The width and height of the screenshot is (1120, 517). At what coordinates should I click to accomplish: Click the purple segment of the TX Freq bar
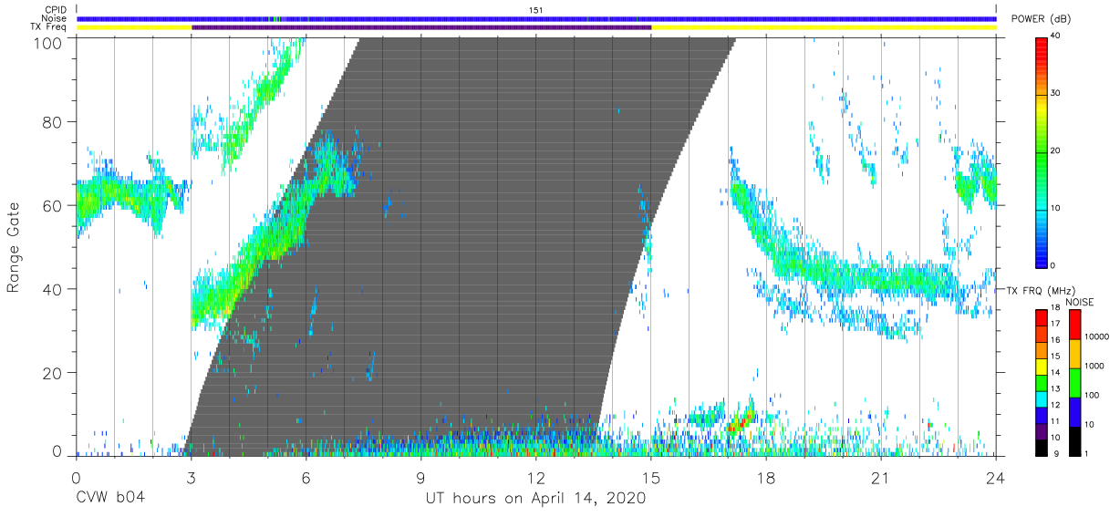coord(421,27)
